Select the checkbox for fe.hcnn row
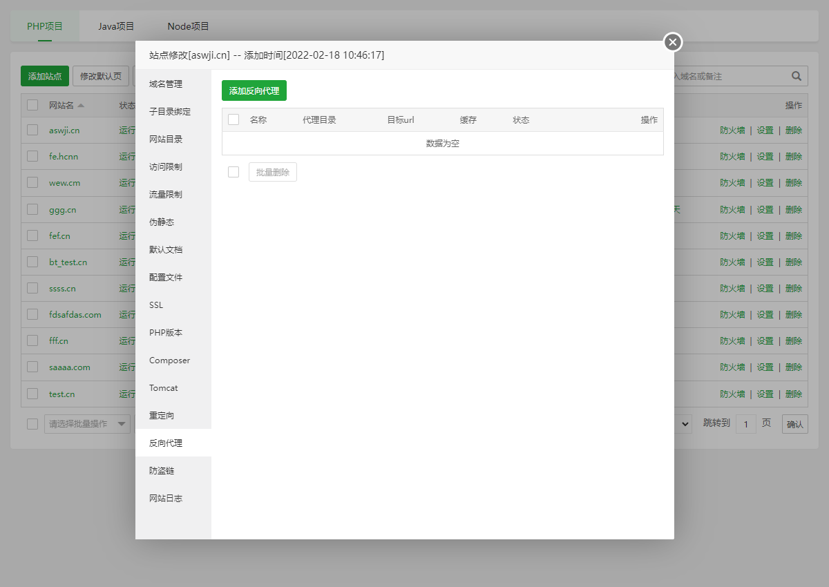The width and height of the screenshot is (829, 587). (32, 157)
